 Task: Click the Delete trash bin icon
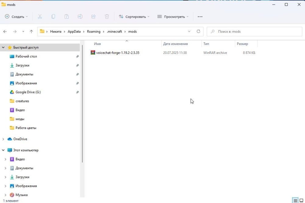(107, 17)
